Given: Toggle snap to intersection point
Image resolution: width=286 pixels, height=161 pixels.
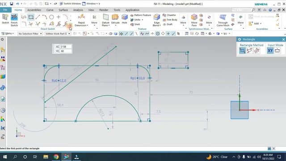Looking at the screenshot, I should pos(152,34).
